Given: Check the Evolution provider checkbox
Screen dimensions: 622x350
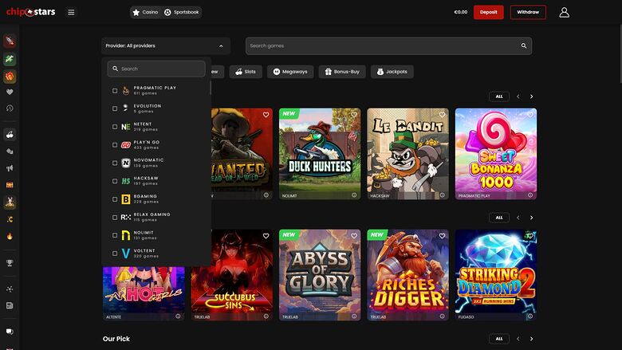Looking at the screenshot, I should (x=115, y=108).
